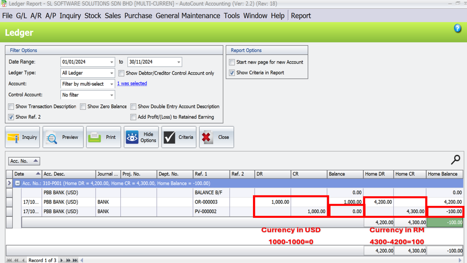Select the PV-000002 reference cell

211,212
